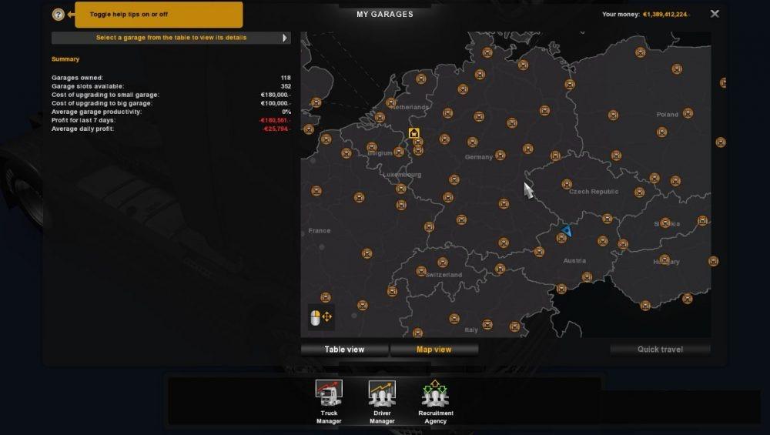Select the garage overlapping the Slovakia label
The height and width of the screenshot is (435, 770).
pos(663,223)
